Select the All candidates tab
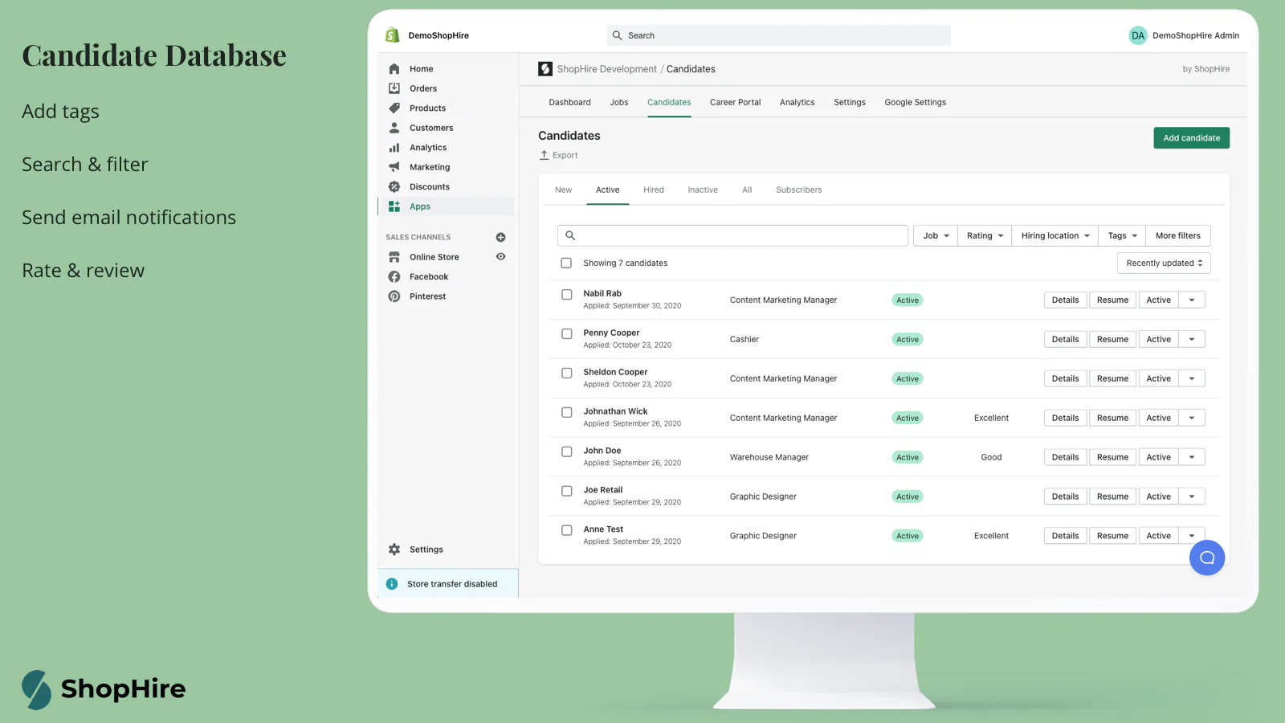Image resolution: width=1285 pixels, height=723 pixels. pyautogui.click(x=747, y=190)
